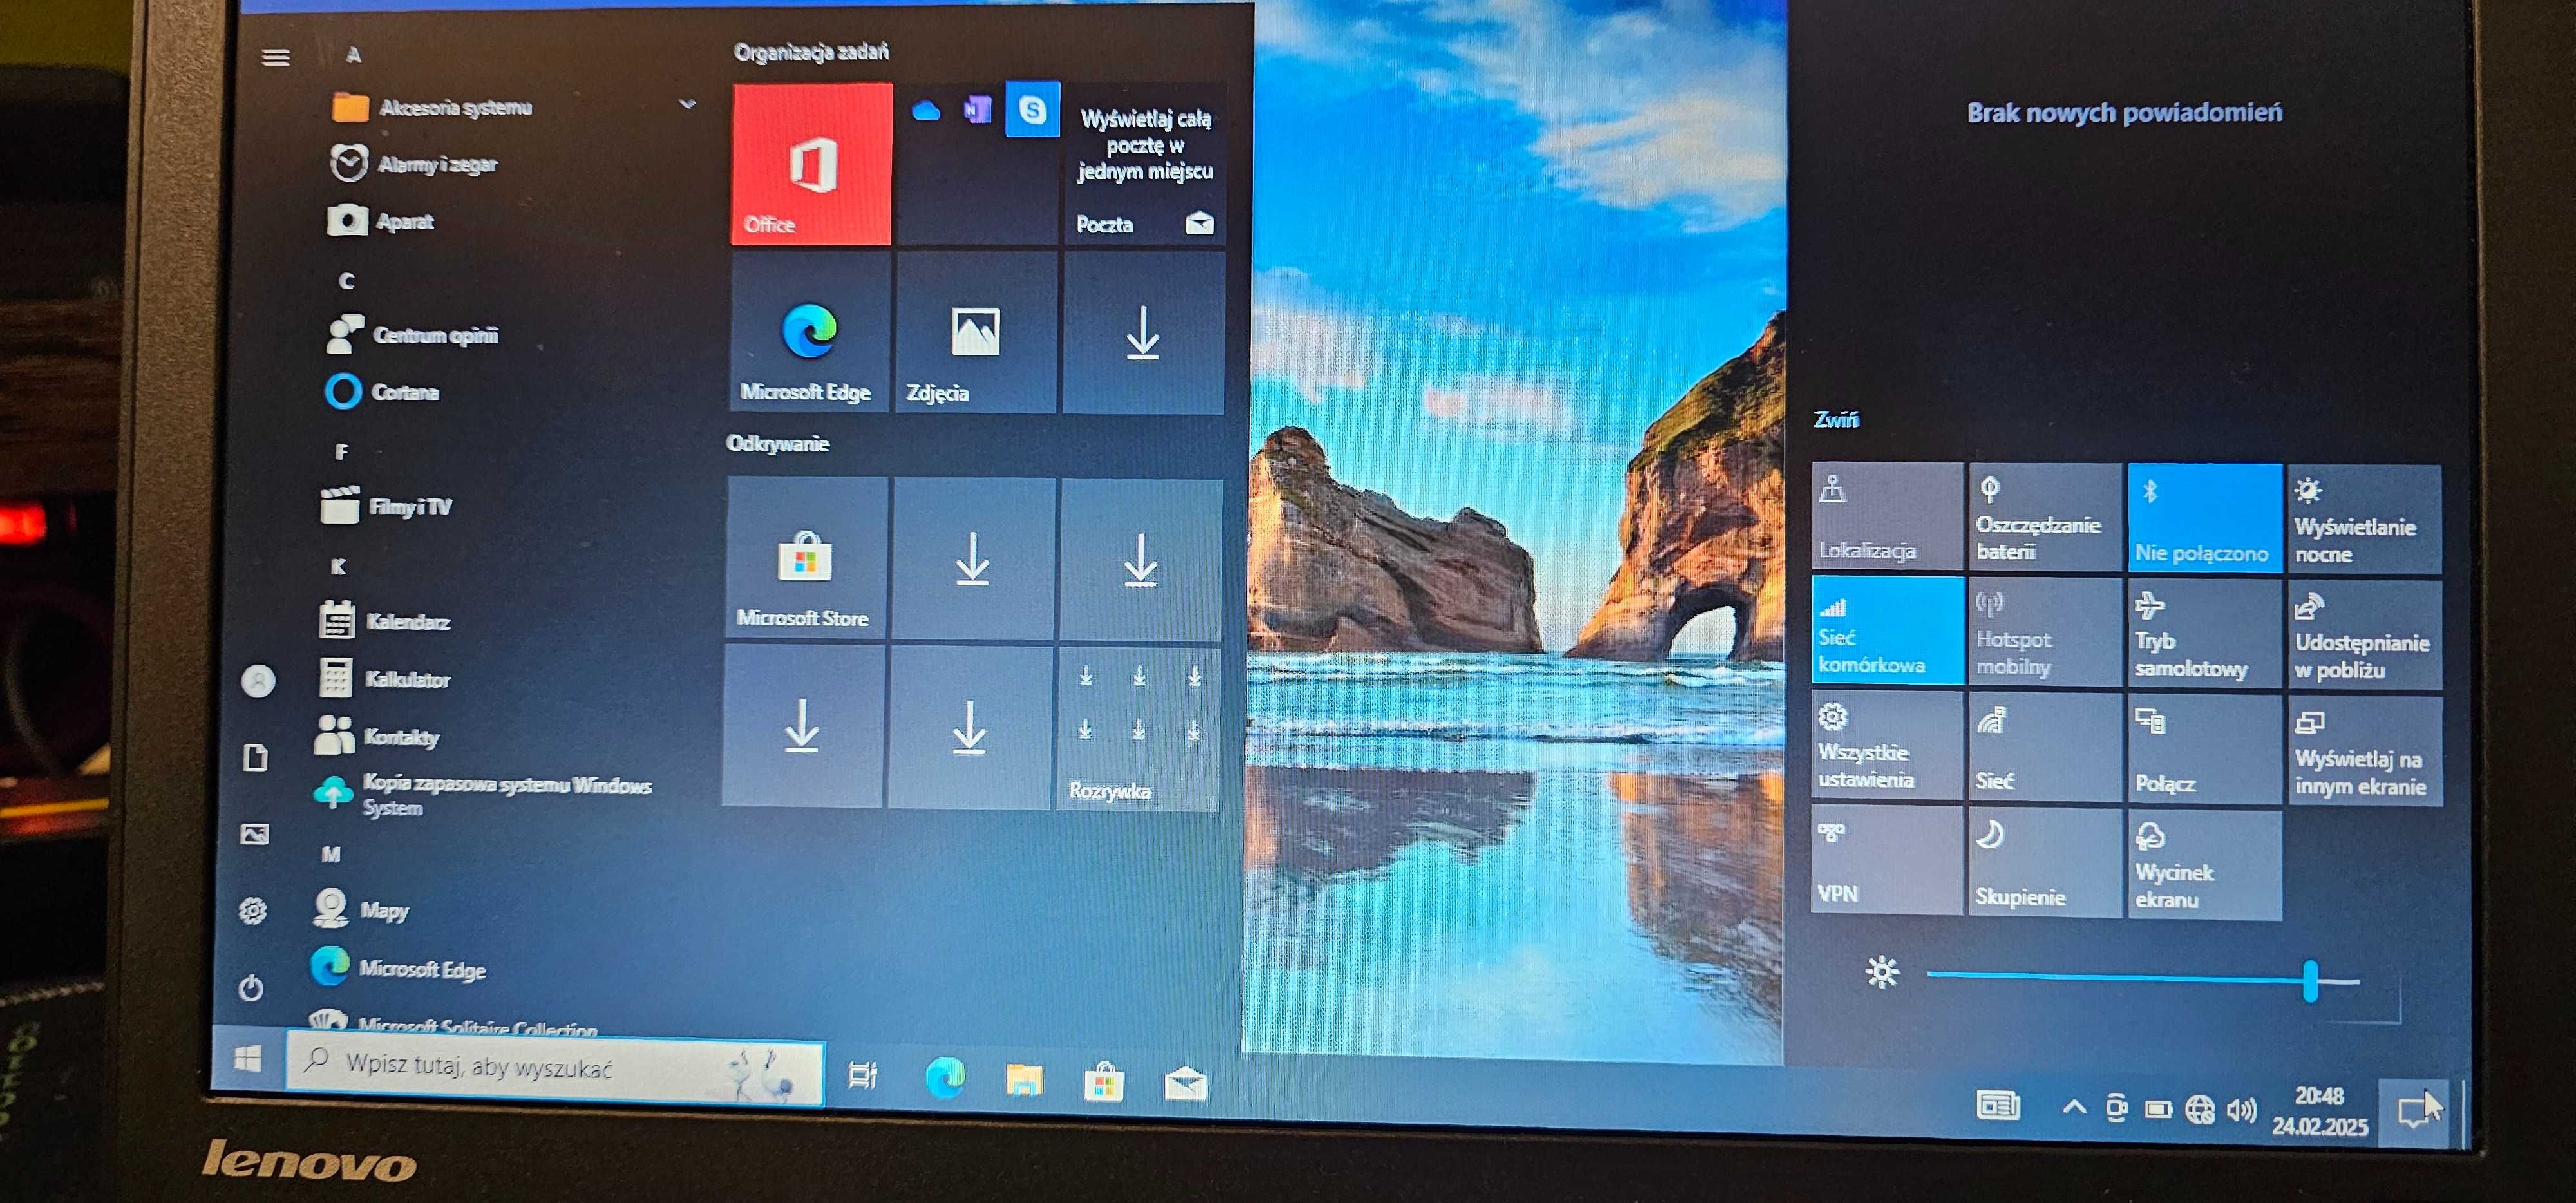Click the Organizacja zadań group header

point(811,51)
